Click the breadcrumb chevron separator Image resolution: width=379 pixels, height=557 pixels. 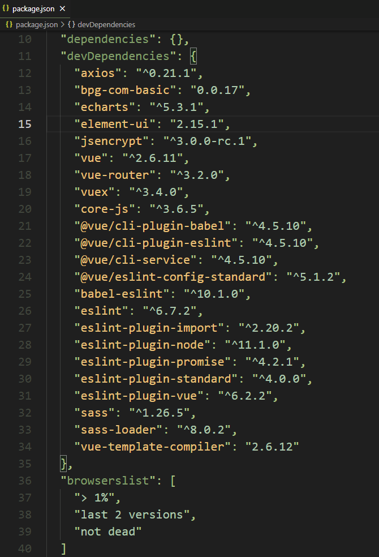pyautogui.click(x=62, y=24)
